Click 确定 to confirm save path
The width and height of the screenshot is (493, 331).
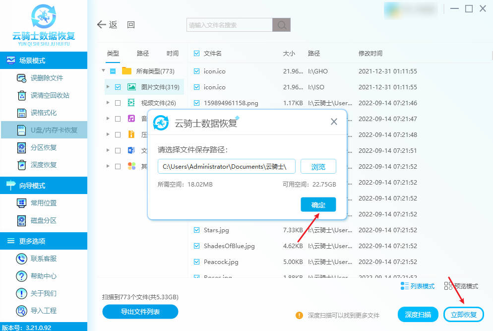[x=318, y=205]
